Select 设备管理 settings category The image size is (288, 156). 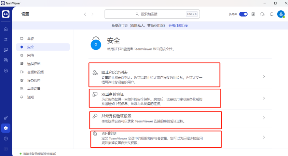(43, 80)
